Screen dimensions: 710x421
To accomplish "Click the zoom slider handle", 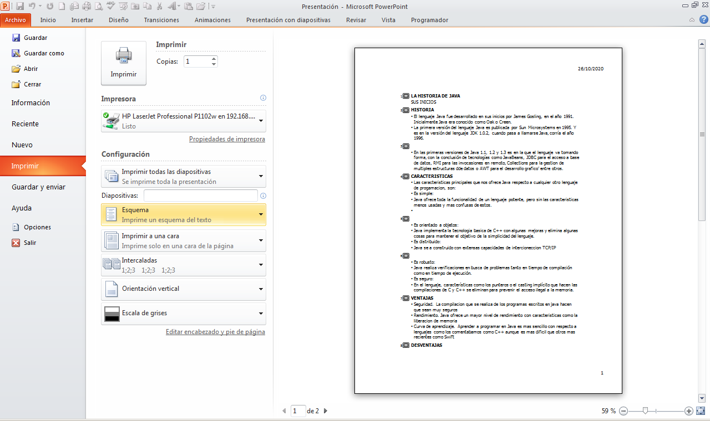I will tap(645, 411).
